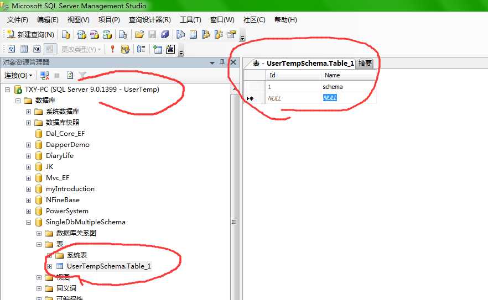The image size is (488, 300).
Task: Expand the 系统数据库 folder
Action: (x=28, y=112)
